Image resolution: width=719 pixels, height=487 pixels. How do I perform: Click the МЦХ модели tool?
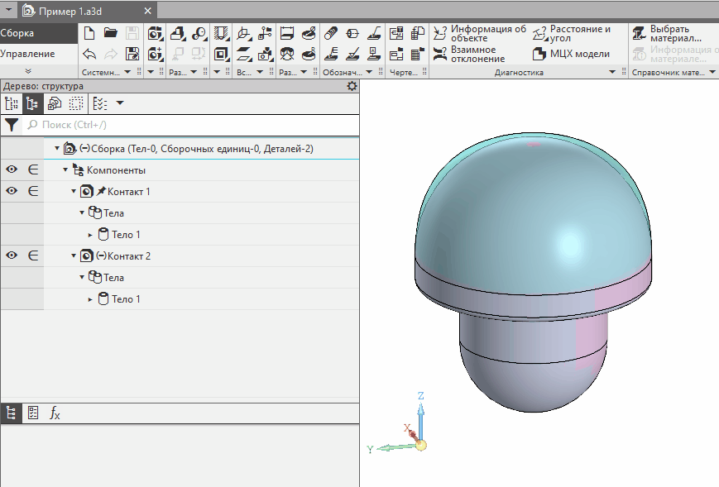[571, 54]
